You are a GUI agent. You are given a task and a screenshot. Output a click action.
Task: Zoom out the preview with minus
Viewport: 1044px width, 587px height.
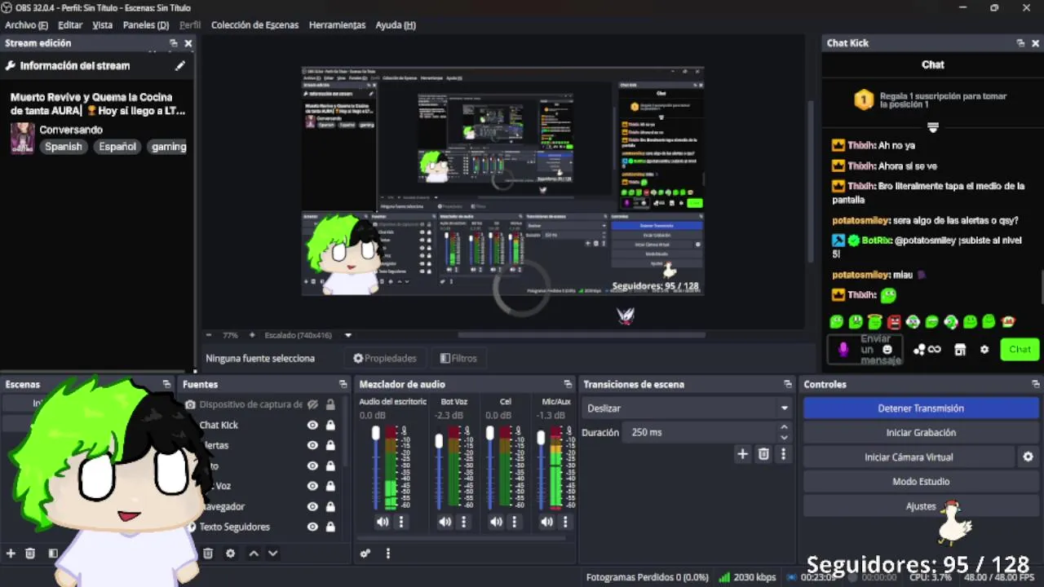(209, 335)
